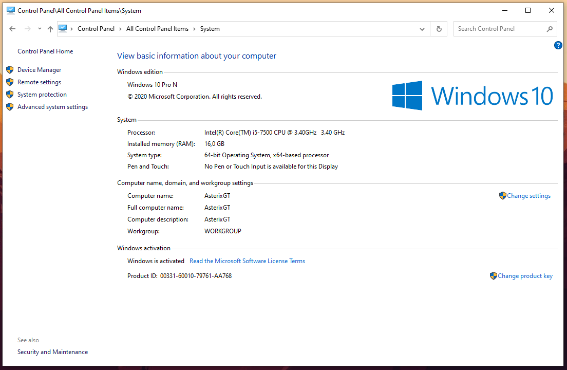Click the Windows 10 Pro N edition text
Image resolution: width=567 pixels, height=370 pixels.
point(152,85)
